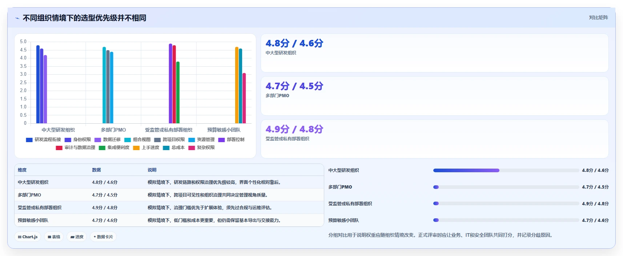Screen dimensions: 623x256
Task: Toggle the 身份权限 legend series
Action: [x=78, y=140]
